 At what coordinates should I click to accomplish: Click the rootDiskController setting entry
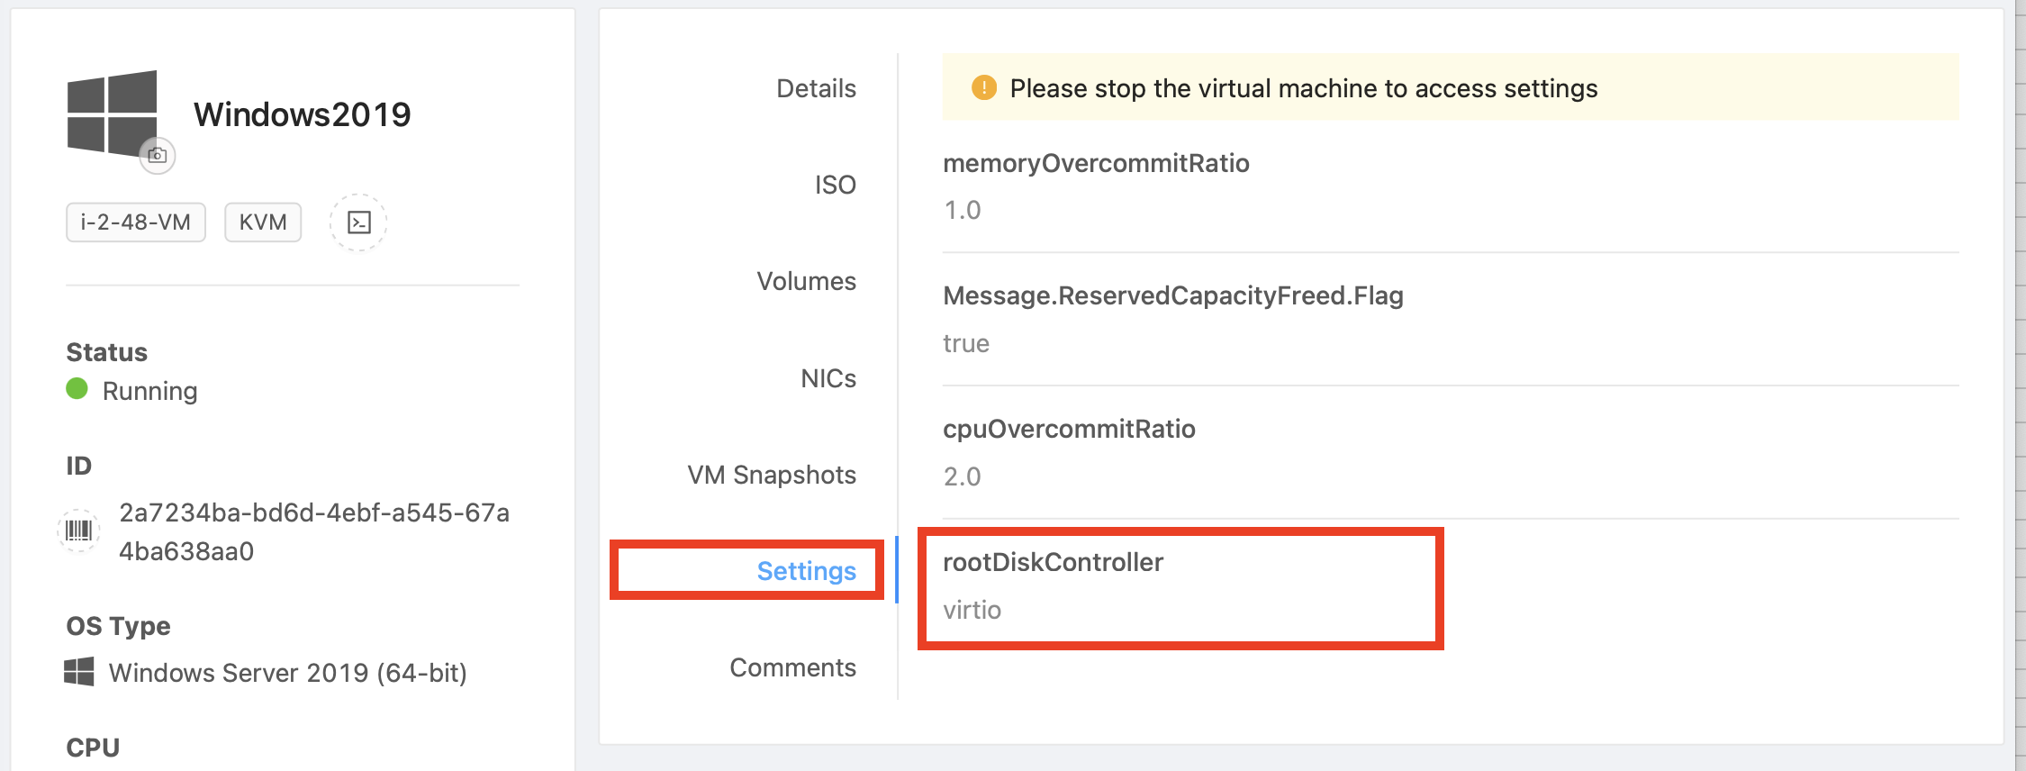[x=1053, y=563]
